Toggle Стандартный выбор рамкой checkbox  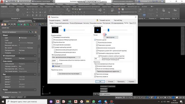tap(53, 47)
